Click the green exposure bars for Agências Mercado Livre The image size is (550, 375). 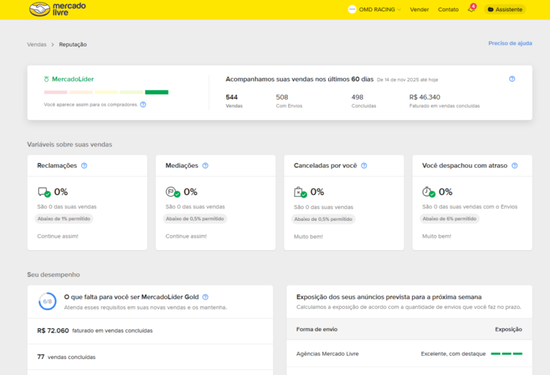(x=506, y=354)
